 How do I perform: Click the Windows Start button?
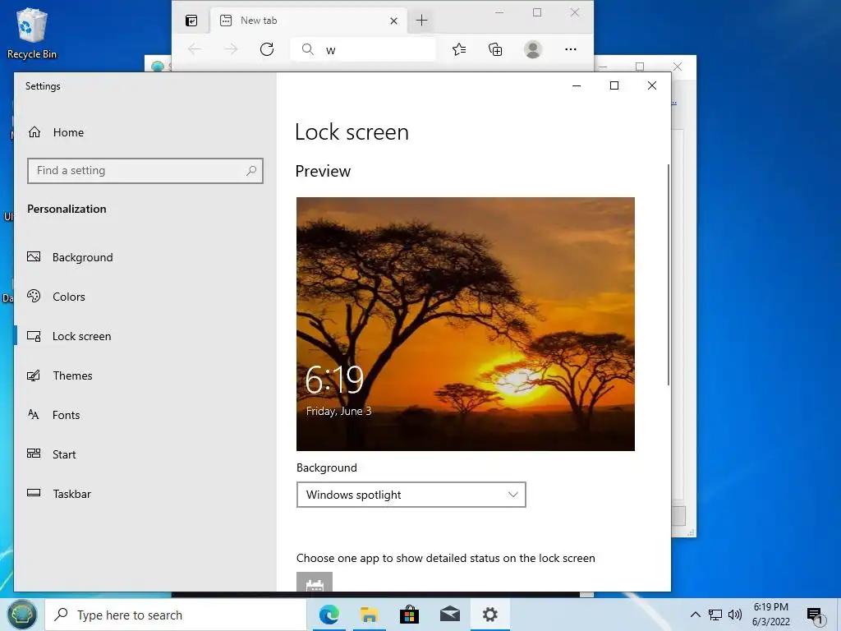(x=22, y=615)
